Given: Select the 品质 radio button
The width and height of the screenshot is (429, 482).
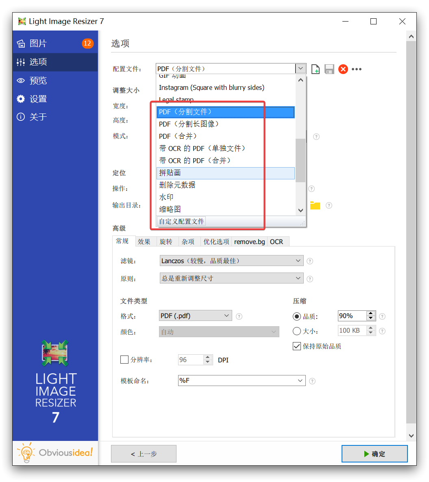Looking at the screenshot, I should click(x=296, y=316).
